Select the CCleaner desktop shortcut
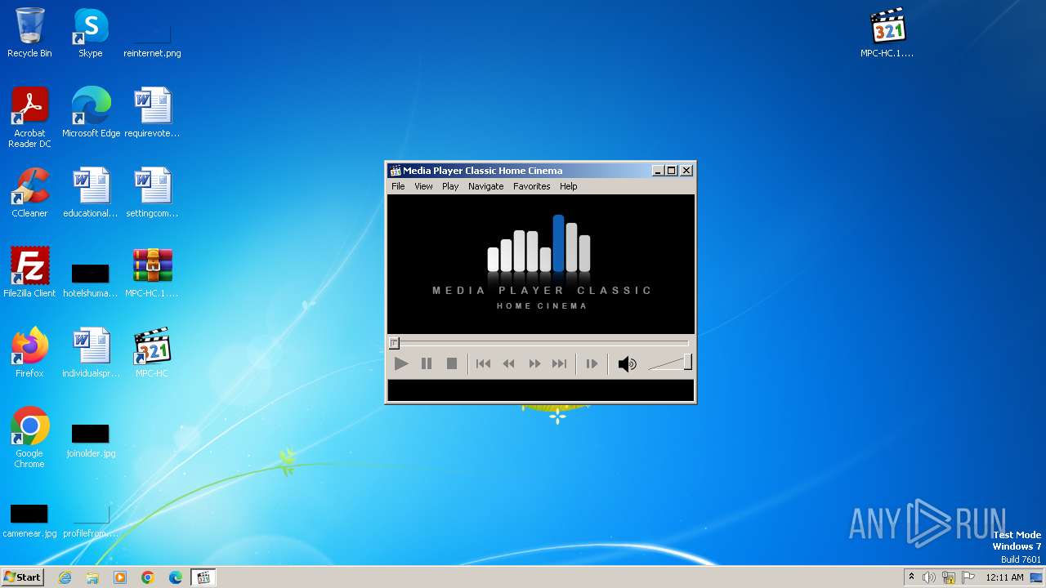Screen dimensions: 1046x588 [29, 193]
